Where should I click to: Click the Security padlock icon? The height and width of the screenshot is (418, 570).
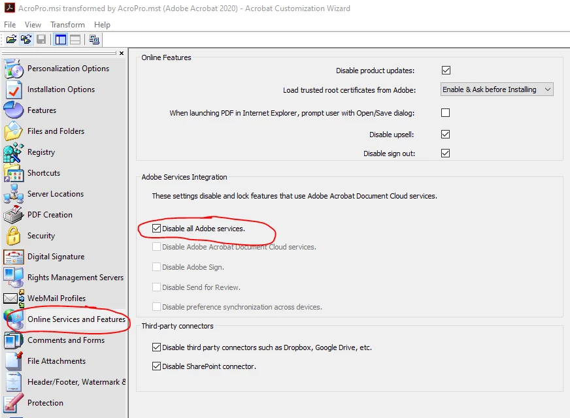point(14,236)
